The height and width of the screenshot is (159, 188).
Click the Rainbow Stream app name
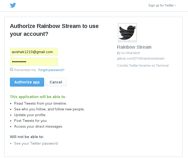(x=134, y=47)
